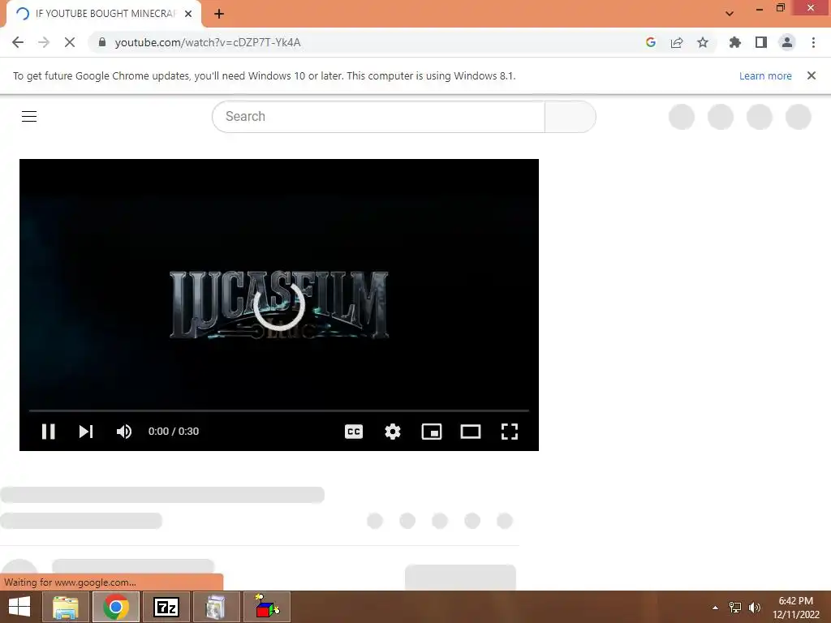View site information lock icon
The width and height of the screenshot is (831, 623).
click(x=102, y=42)
